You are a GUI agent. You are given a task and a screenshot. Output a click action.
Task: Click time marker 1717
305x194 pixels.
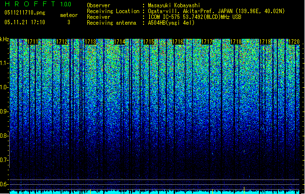click(207, 42)
